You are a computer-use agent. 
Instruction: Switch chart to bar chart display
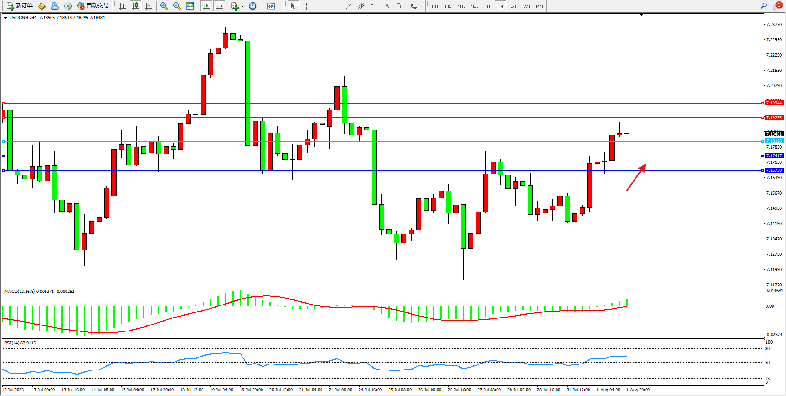(123, 6)
